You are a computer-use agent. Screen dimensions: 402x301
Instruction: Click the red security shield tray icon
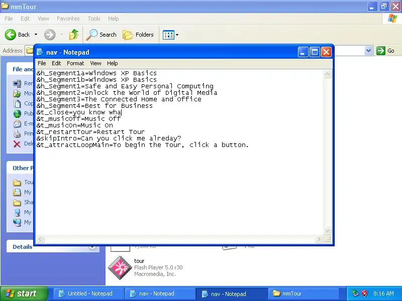pyautogui.click(x=365, y=293)
